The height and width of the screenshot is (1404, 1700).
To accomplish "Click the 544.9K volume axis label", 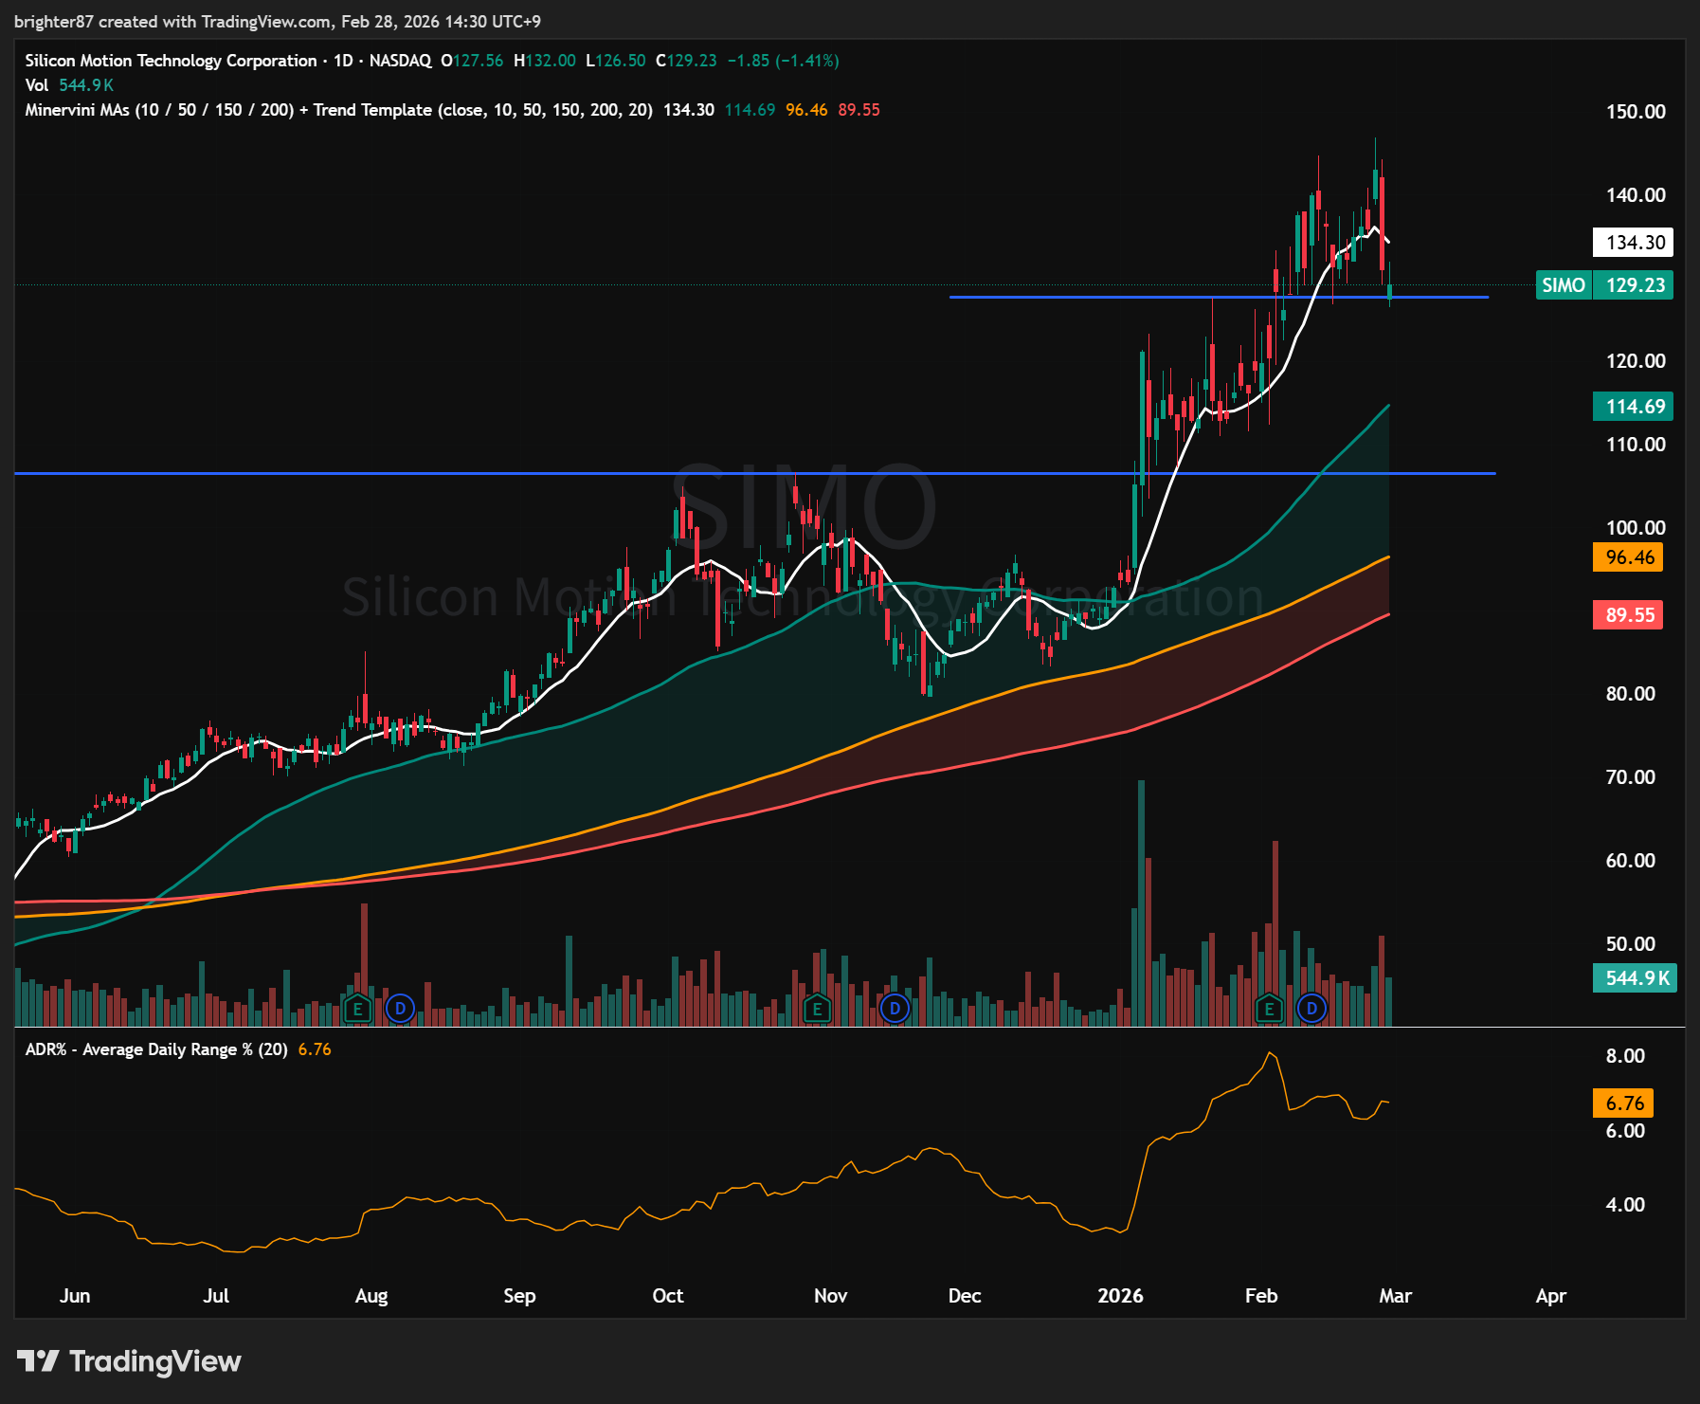I will (x=1636, y=978).
